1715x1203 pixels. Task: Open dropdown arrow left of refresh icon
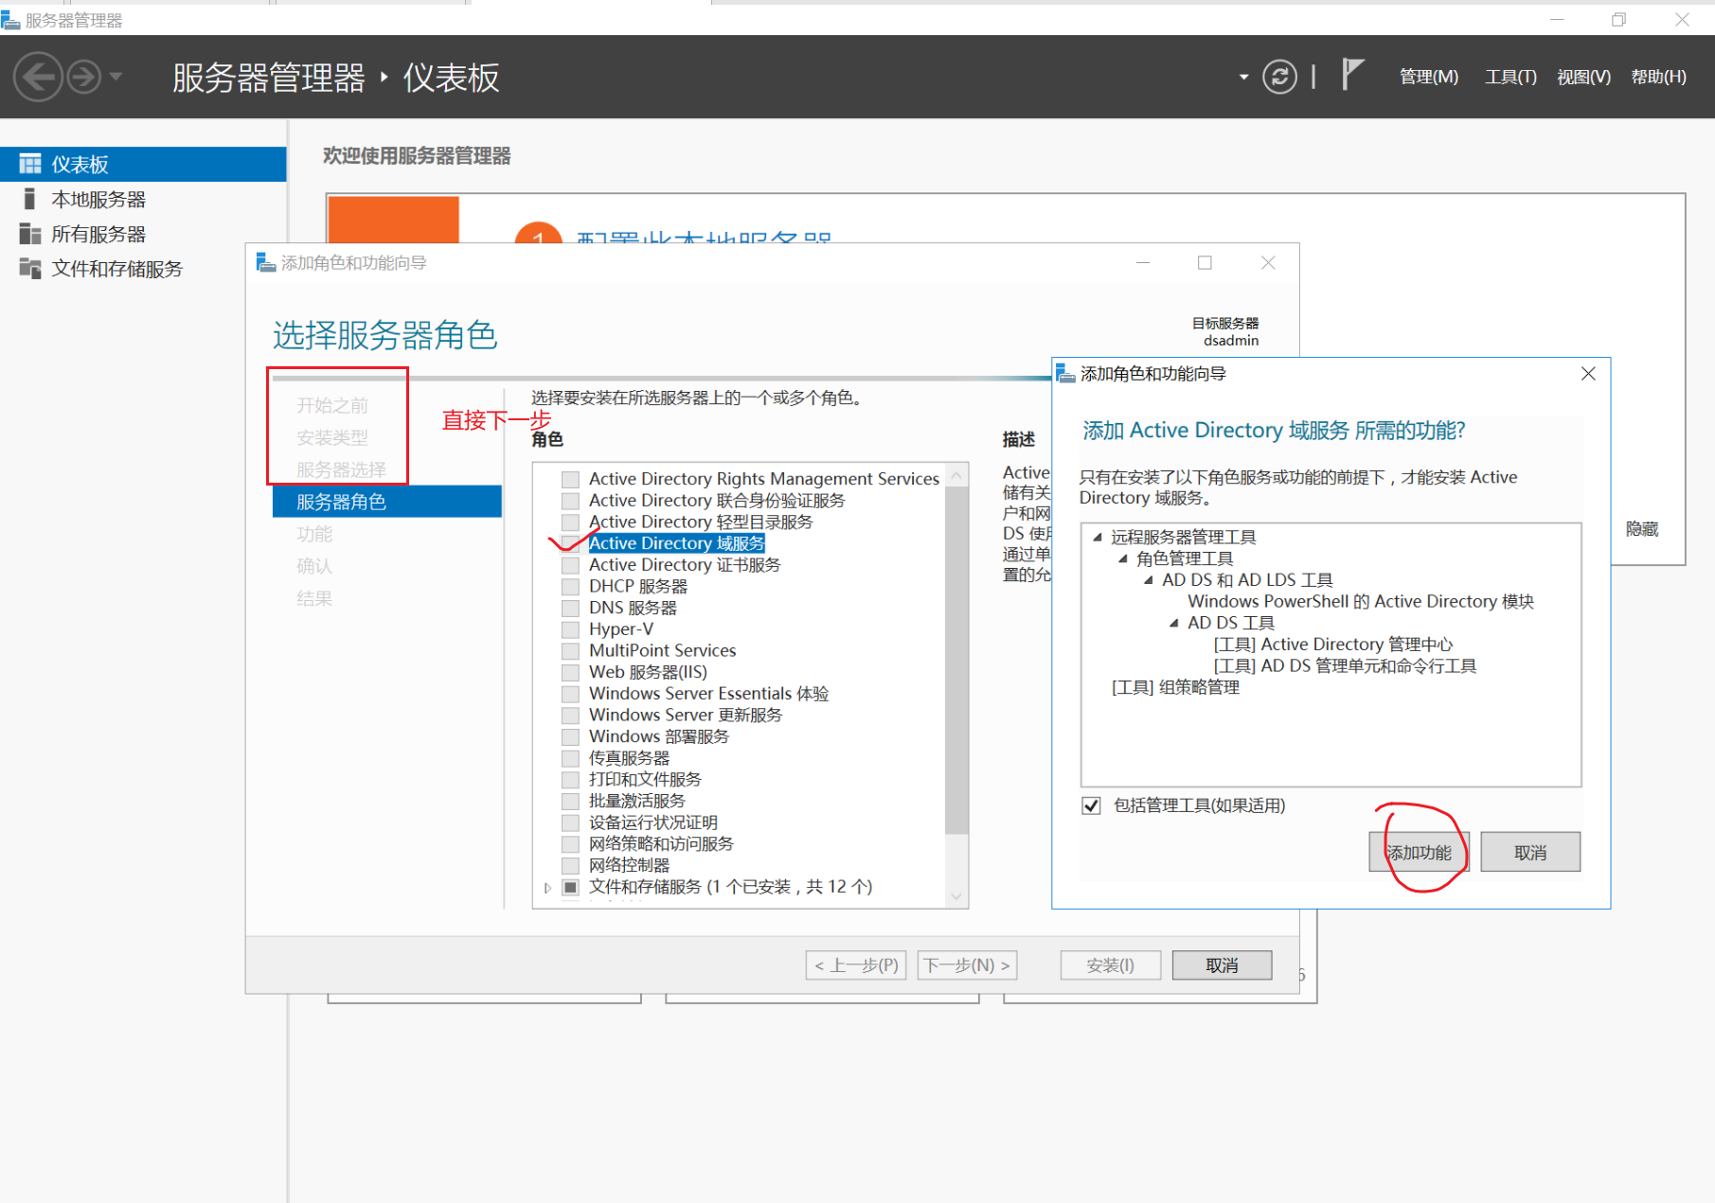(1243, 78)
